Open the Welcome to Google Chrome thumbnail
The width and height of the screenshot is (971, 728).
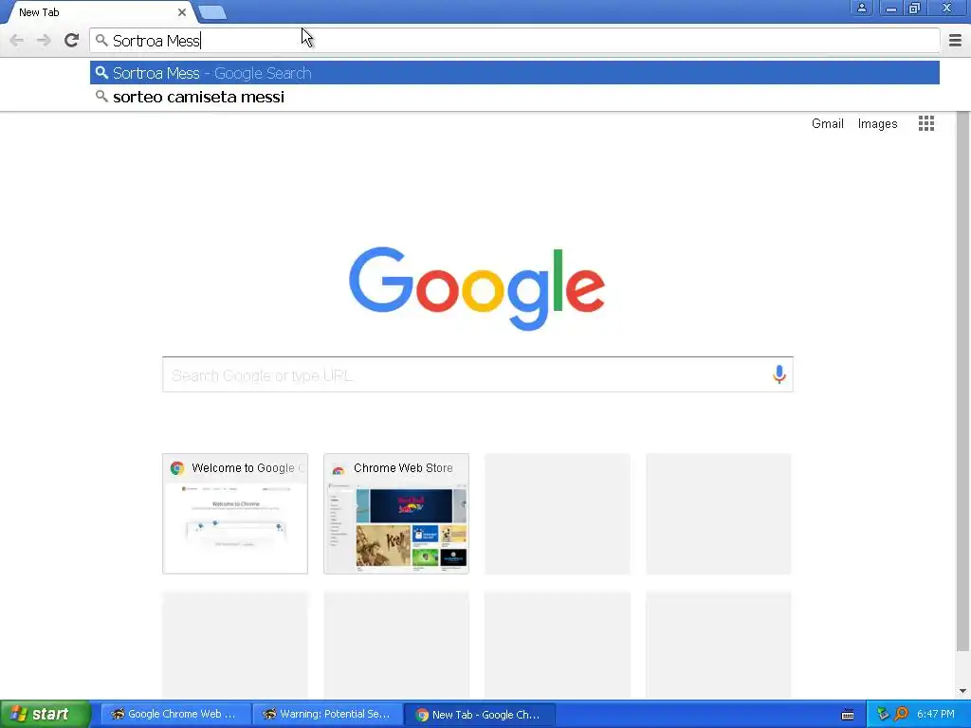coord(235,514)
